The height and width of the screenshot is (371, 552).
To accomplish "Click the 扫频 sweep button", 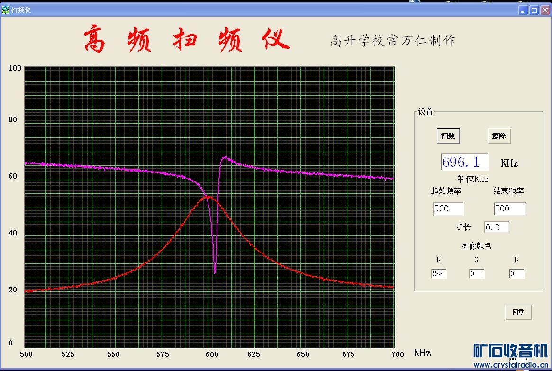I will (x=448, y=136).
